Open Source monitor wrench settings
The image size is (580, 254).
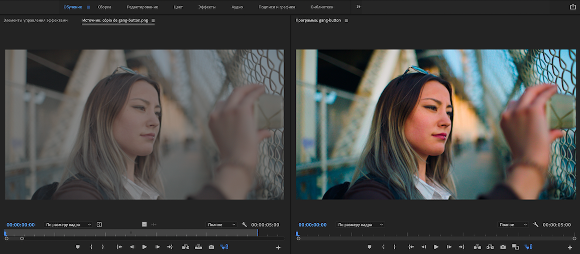pos(245,225)
